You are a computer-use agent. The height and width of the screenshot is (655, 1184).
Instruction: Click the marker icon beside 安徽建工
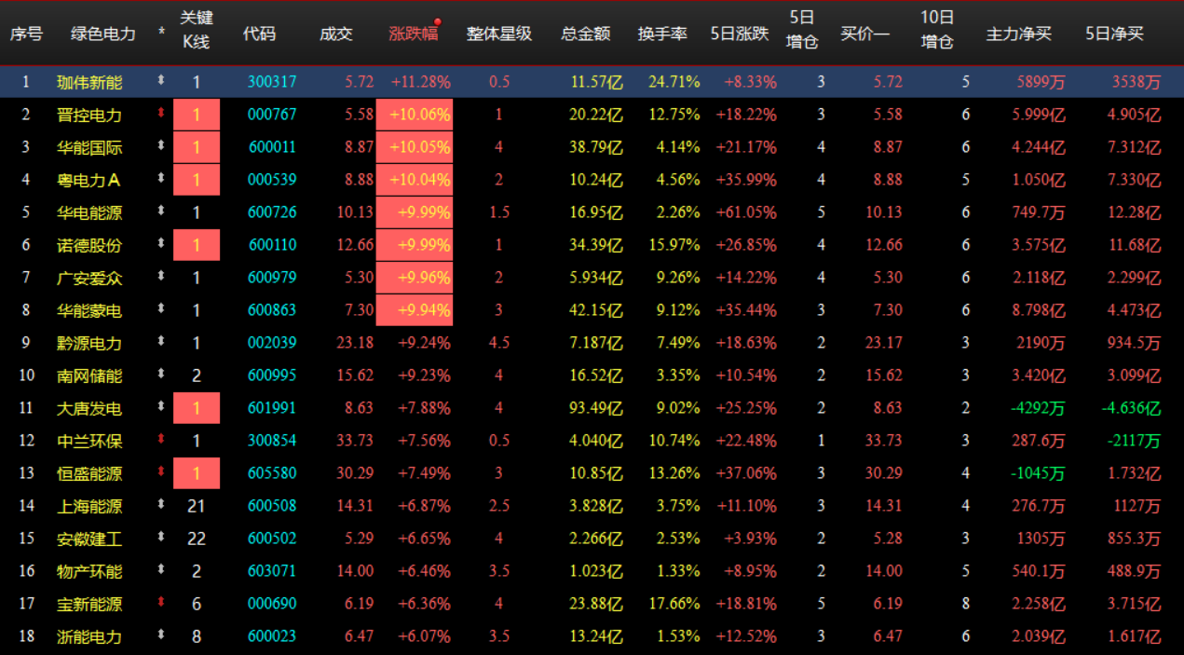click(161, 539)
